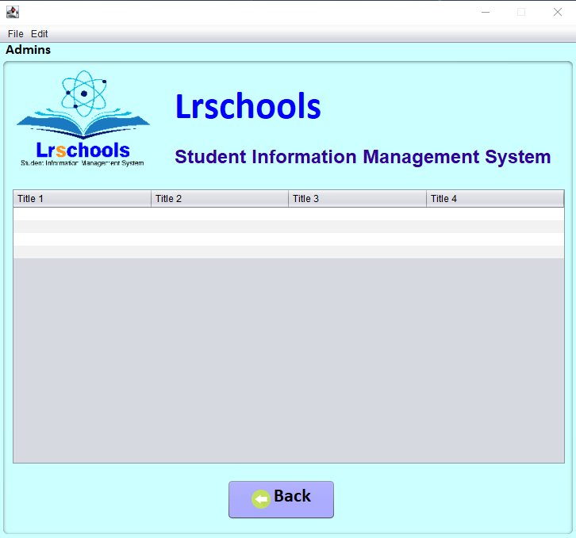Click the Java application icon in title bar
Viewport: 576px width, 538px height.
(x=12, y=12)
